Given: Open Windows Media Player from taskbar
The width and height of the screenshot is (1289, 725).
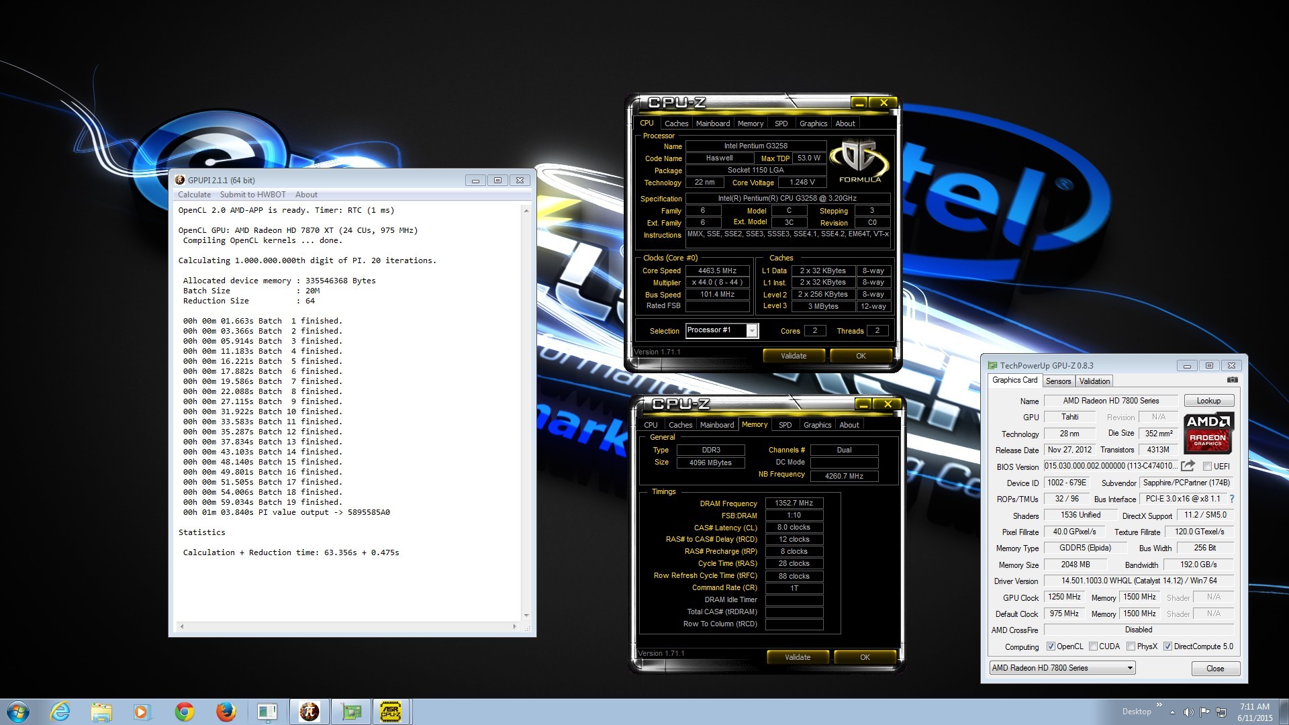Looking at the screenshot, I should (x=142, y=712).
